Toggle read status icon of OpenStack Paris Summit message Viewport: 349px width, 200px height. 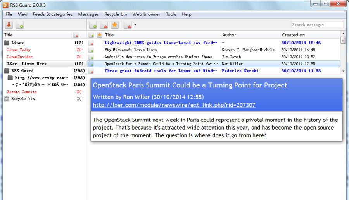[91, 64]
